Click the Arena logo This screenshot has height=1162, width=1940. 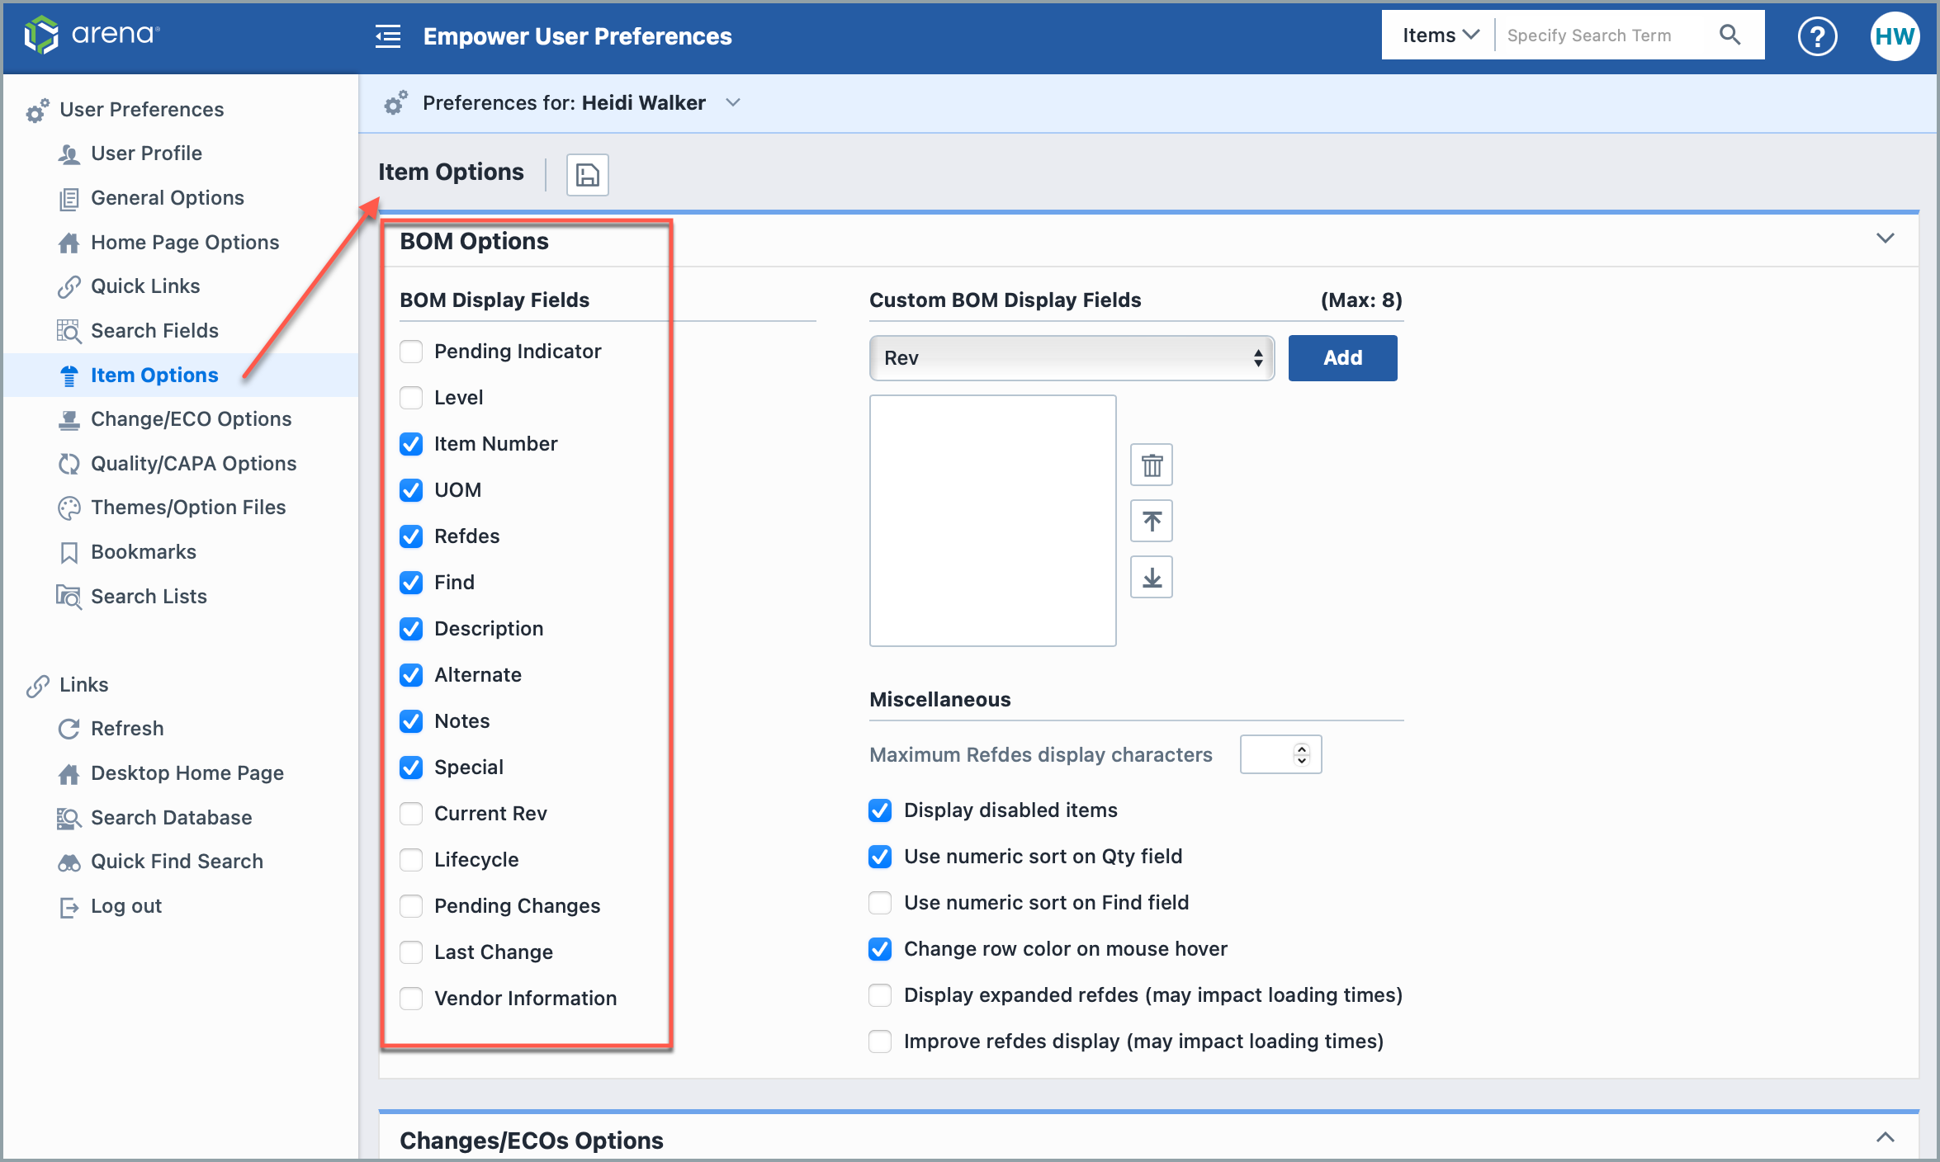(x=91, y=35)
